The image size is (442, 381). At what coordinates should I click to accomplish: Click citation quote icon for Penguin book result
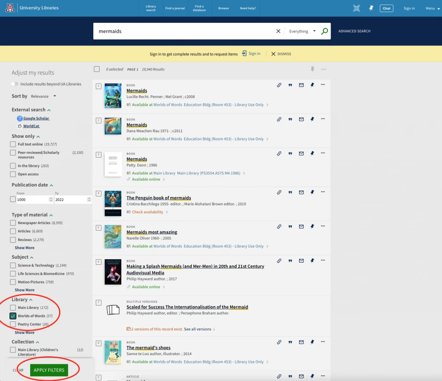pyautogui.click(x=290, y=193)
